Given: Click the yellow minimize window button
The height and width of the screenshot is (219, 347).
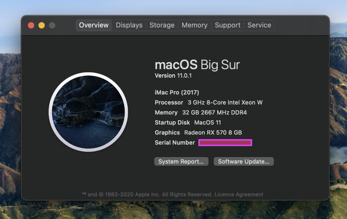Looking at the screenshot, I should (42, 25).
